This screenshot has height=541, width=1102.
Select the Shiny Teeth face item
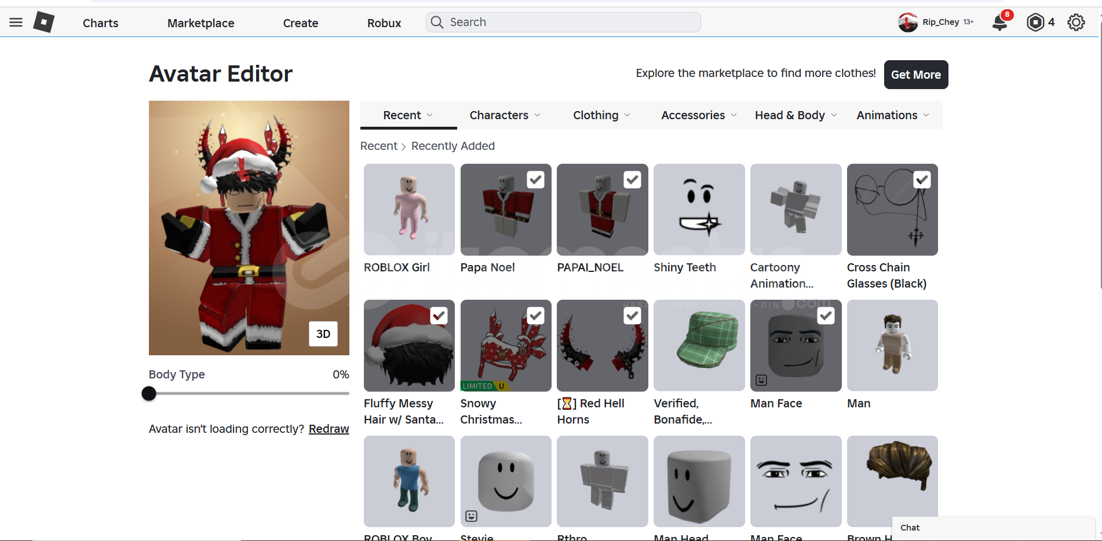pyautogui.click(x=699, y=209)
